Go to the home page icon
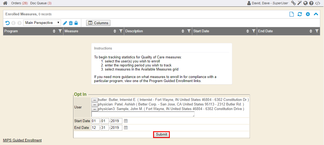Image resolution: width=324 pixels, height=145 pixels. 5,3
